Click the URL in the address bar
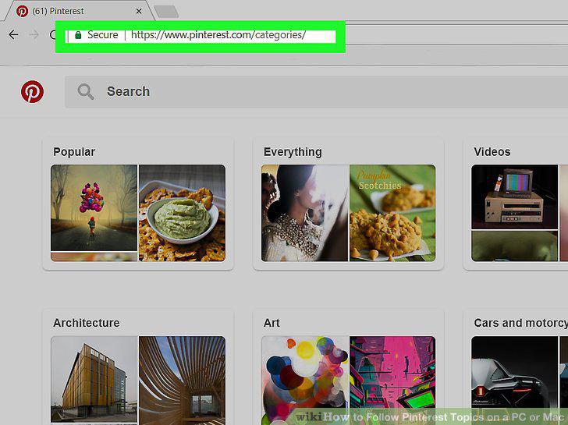Screen dimensions: 568x425 point(218,35)
